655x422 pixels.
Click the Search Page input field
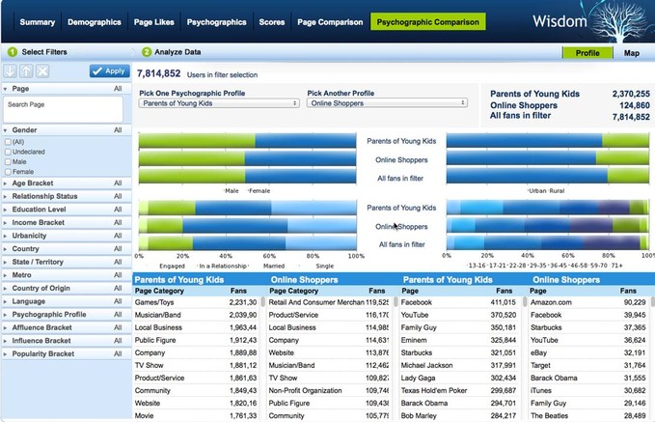tap(64, 109)
